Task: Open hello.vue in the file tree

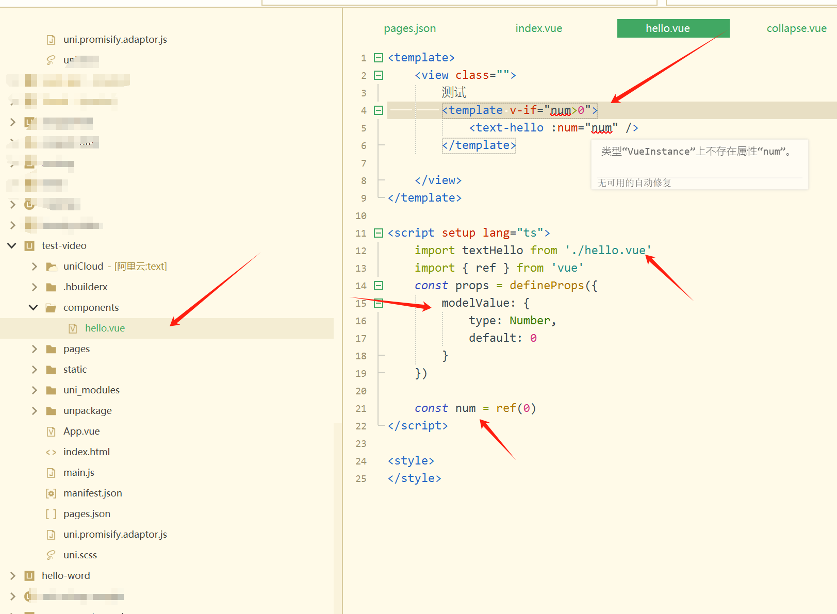Action: [105, 328]
